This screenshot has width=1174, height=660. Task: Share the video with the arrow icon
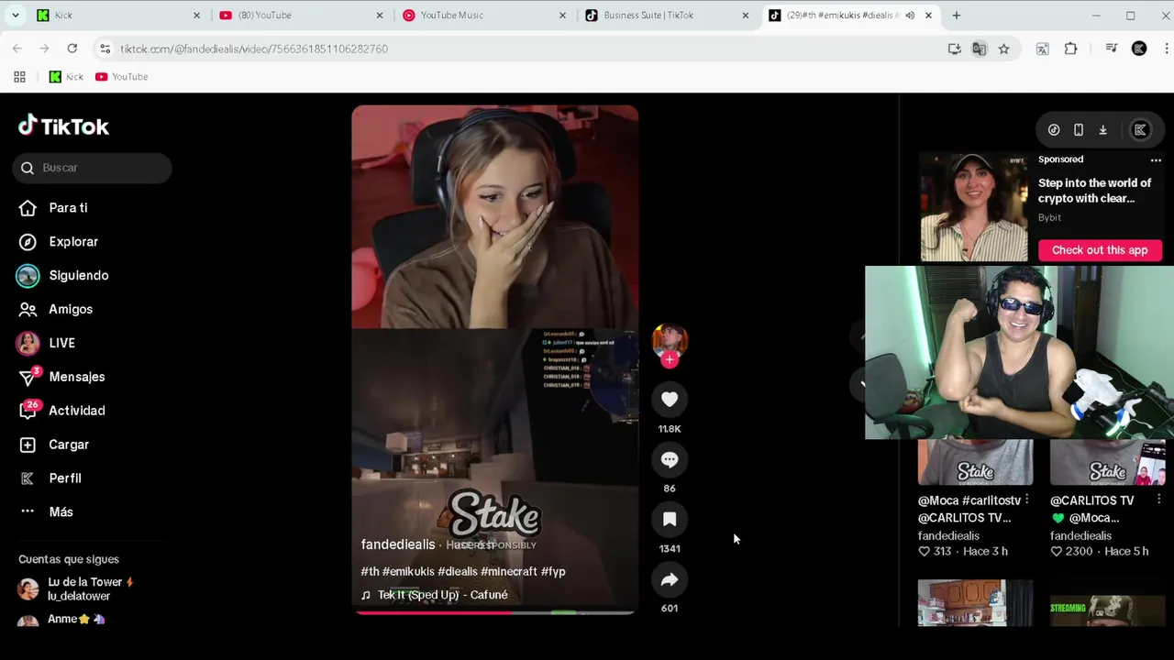670,580
